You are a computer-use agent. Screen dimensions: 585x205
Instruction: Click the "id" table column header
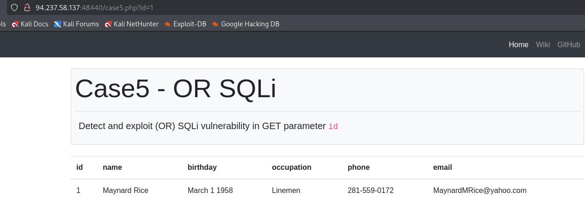tap(80, 168)
